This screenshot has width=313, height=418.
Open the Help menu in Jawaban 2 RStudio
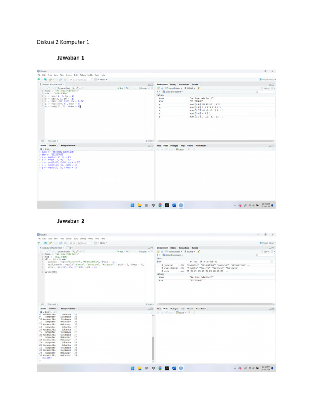tap(103, 238)
